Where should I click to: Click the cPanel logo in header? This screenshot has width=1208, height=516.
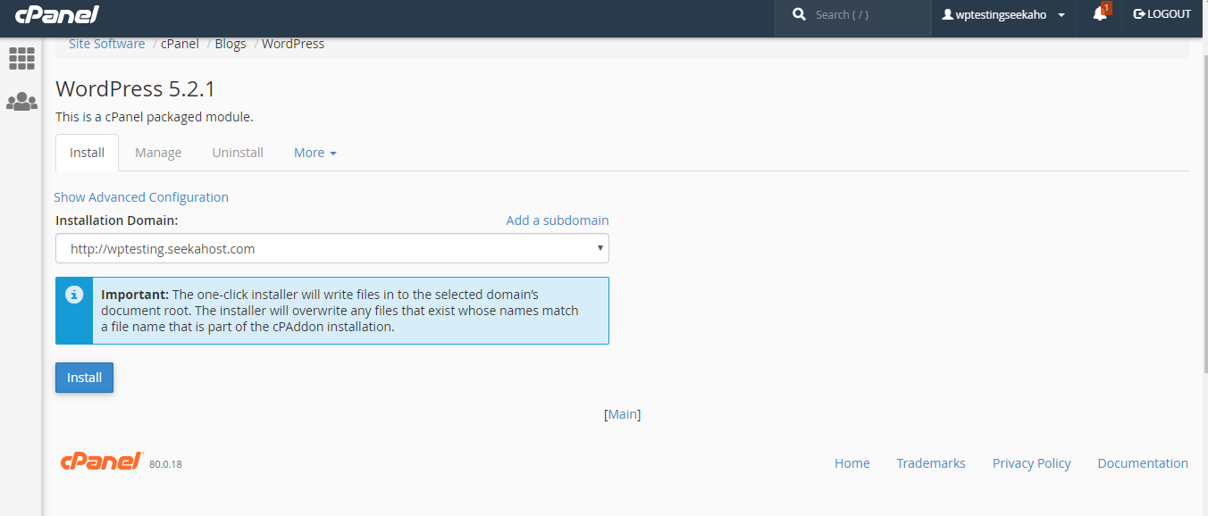(57, 14)
